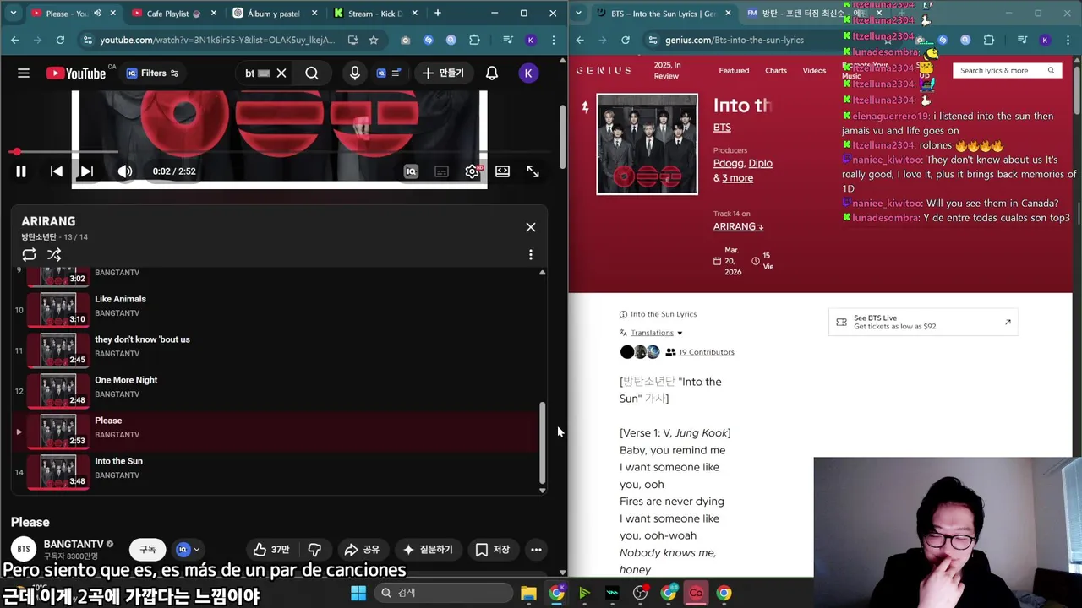
Task: Skip to previous video in player
Action: (57, 171)
